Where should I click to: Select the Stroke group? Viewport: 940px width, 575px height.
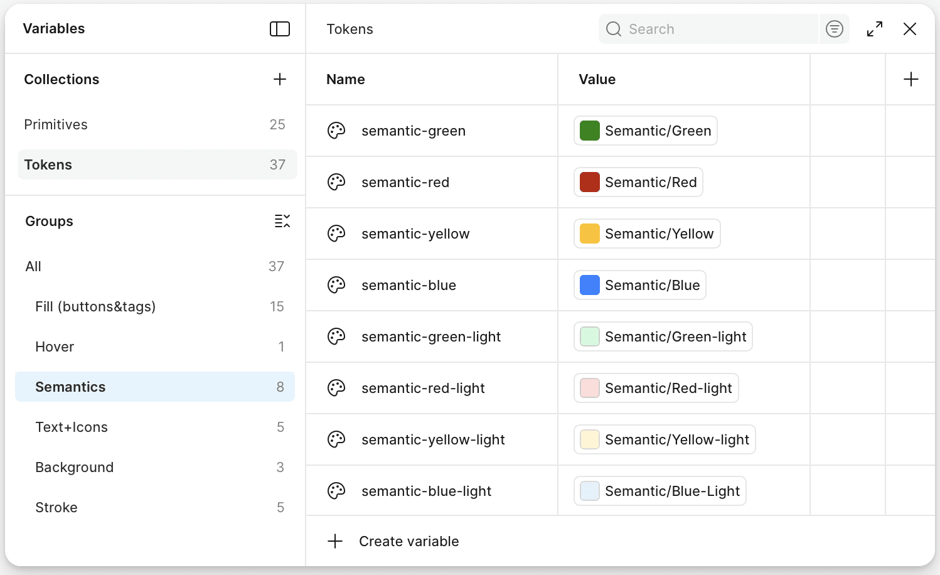click(x=56, y=507)
